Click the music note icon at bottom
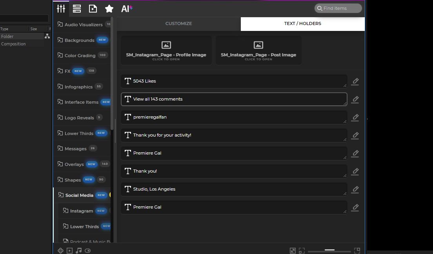The image size is (433, 254). pos(78,250)
